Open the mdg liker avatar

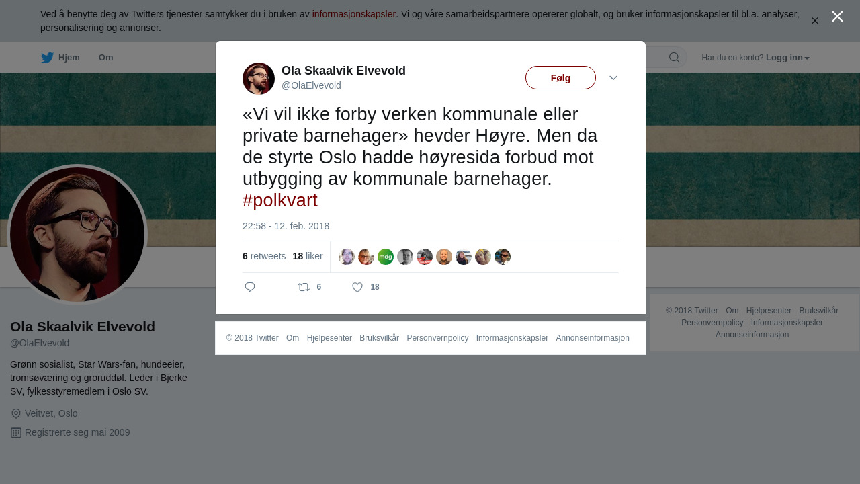coord(386,257)
